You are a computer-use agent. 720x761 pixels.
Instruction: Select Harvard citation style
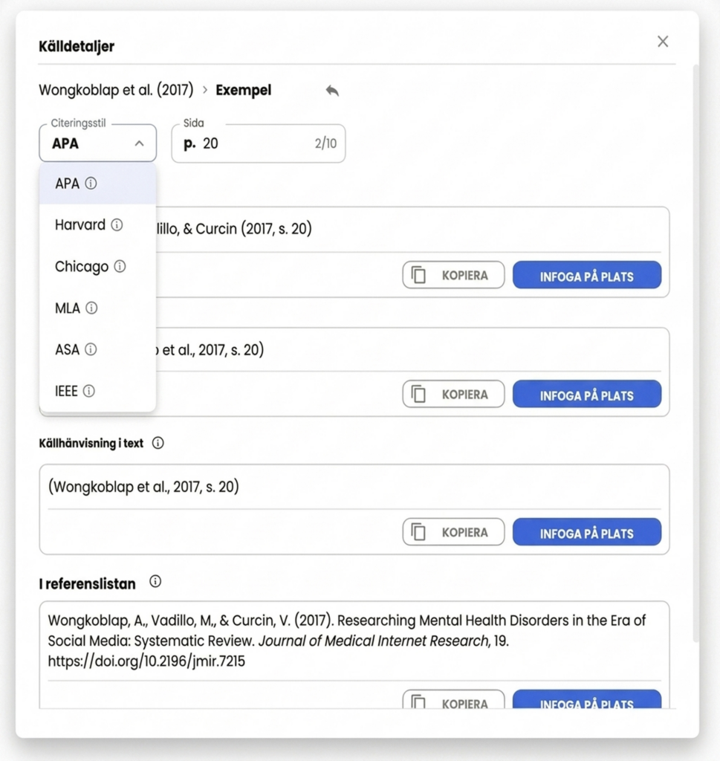tap(97, 224)
